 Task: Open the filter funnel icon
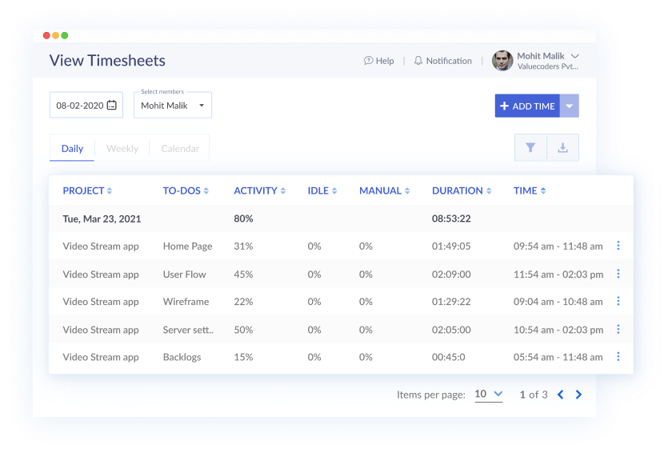pos(530,147)
